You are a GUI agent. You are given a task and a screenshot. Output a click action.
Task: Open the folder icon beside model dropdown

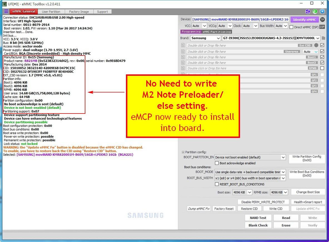(x=323, y=38)
